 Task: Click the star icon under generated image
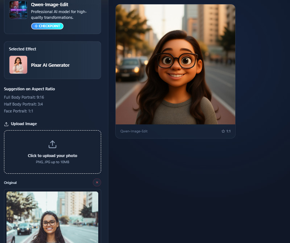(223, 131)
